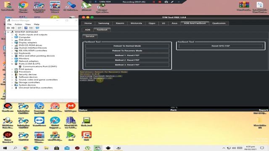Open the SCR-labeled desktop shortcut icon
Screen dimensions: 269x151
pos(24,136)
